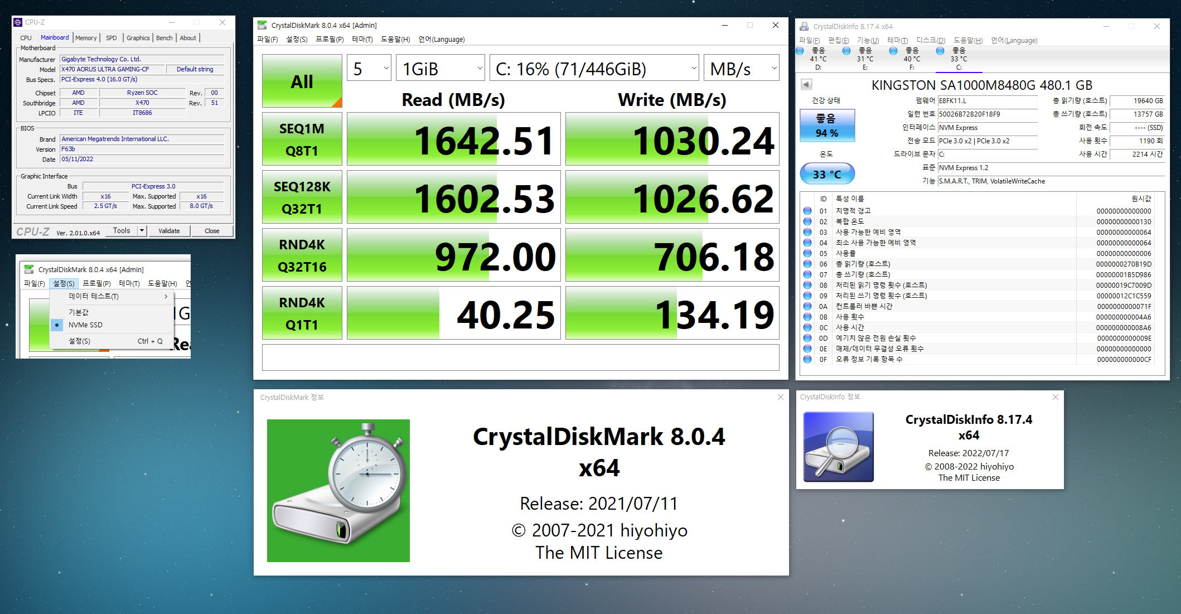Click the firmware field showing E8FK11.L
Image resolution: width=1181 pixels, height=614 pixels.
(x=988, y=101)
